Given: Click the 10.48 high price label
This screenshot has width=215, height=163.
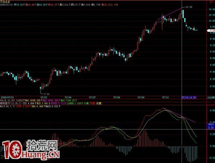Looking at the screenshot, I should (x=189, y=7).
